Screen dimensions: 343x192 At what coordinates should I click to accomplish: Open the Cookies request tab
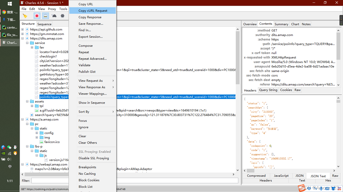[286, 90]
